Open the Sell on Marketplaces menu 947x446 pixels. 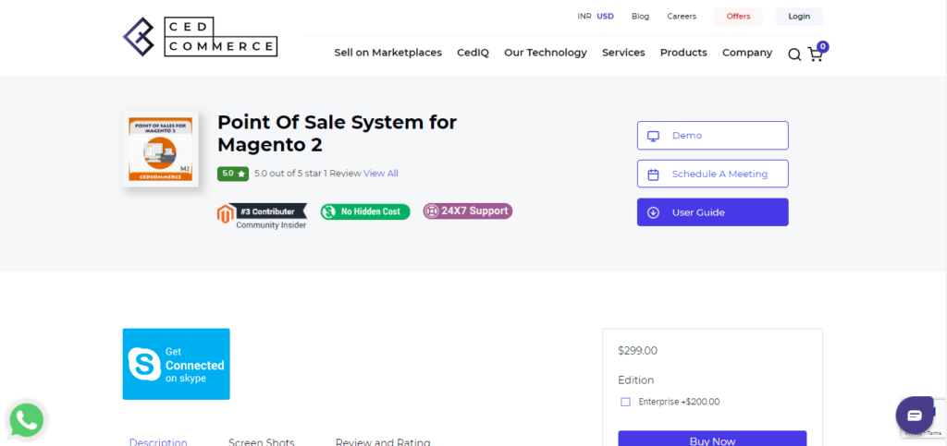pyautogui.click(x=388, y=53)
